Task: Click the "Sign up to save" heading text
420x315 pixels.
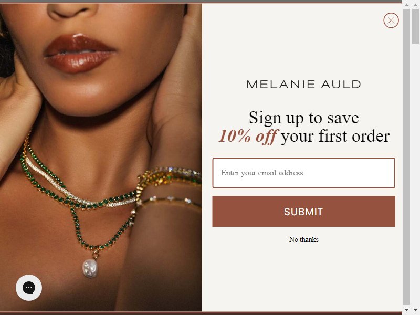Action: tap(304, 118)
